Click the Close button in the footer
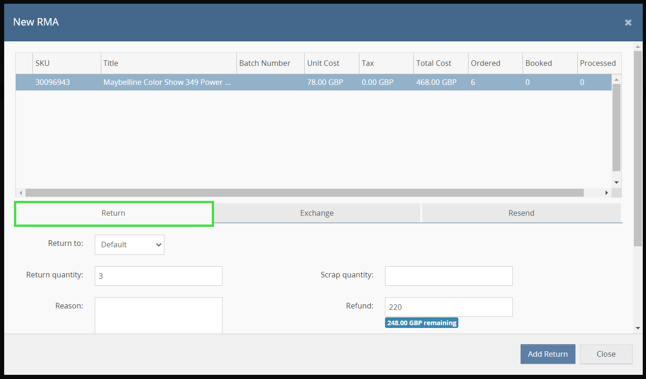 click(x=606, y=354)
